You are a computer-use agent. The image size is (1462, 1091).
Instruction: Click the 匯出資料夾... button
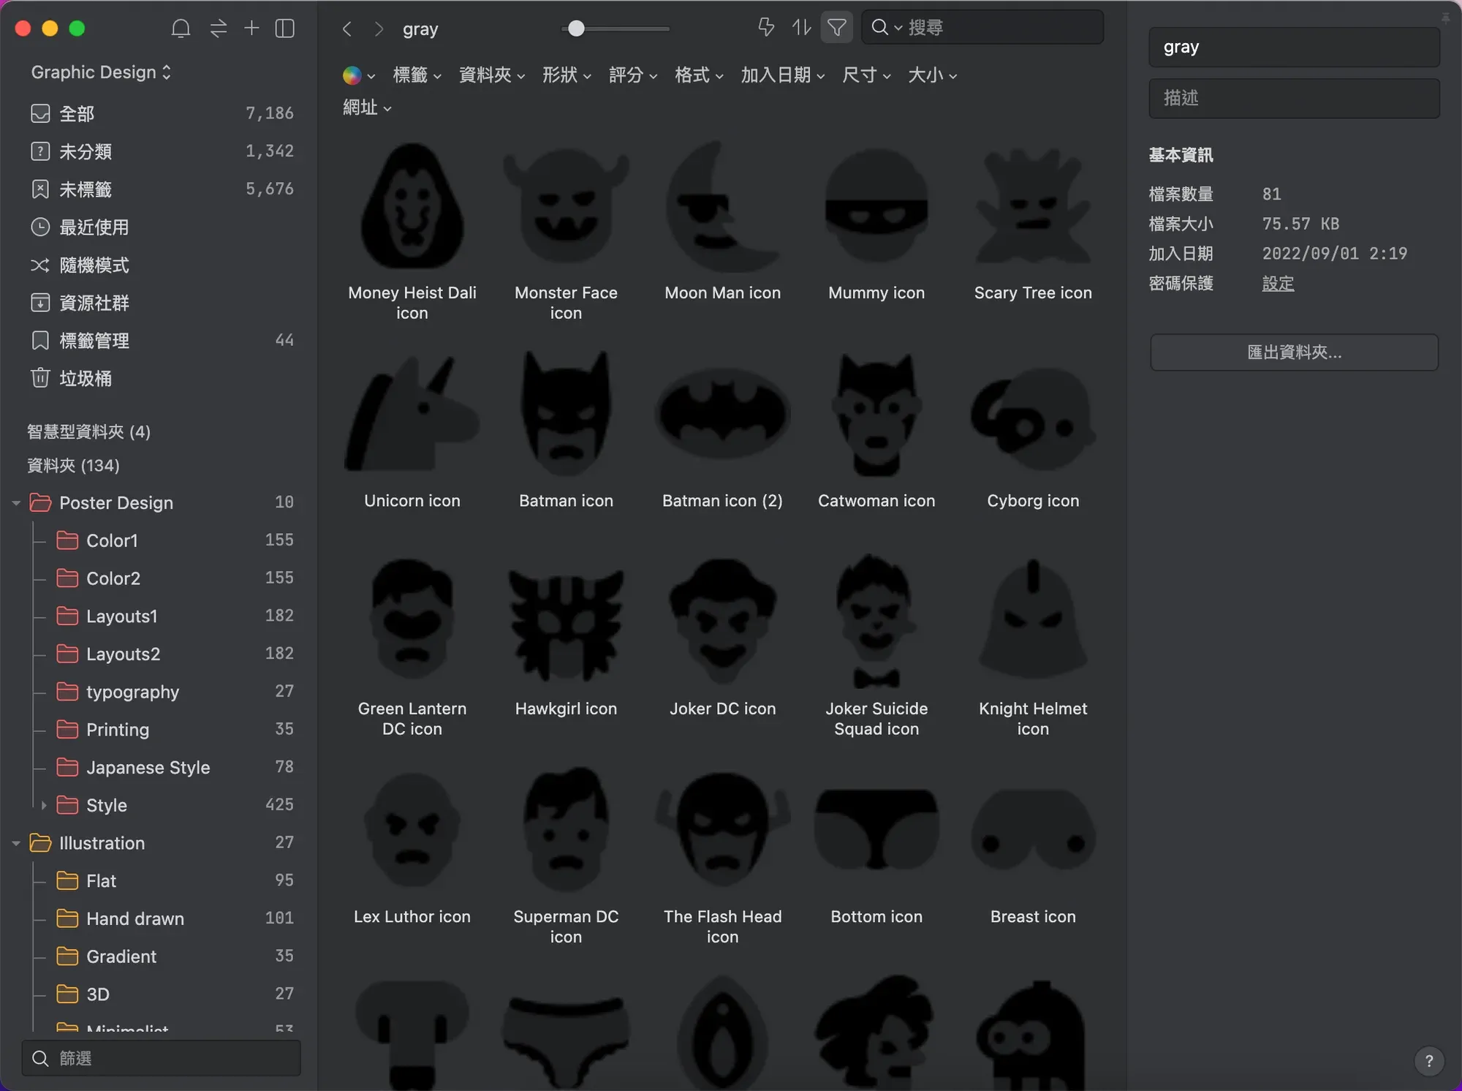pos(1294,352)
